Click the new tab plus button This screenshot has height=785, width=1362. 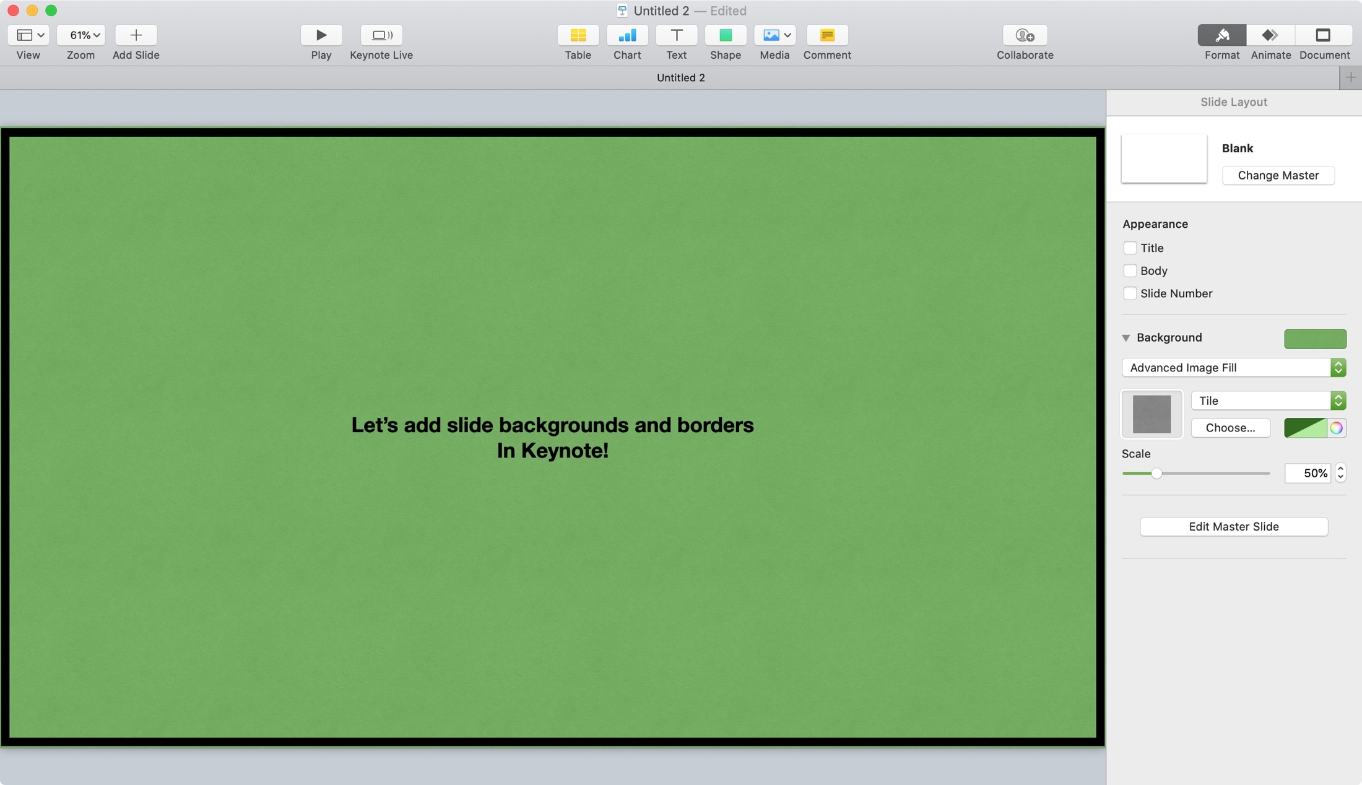tap(1351, 77)
